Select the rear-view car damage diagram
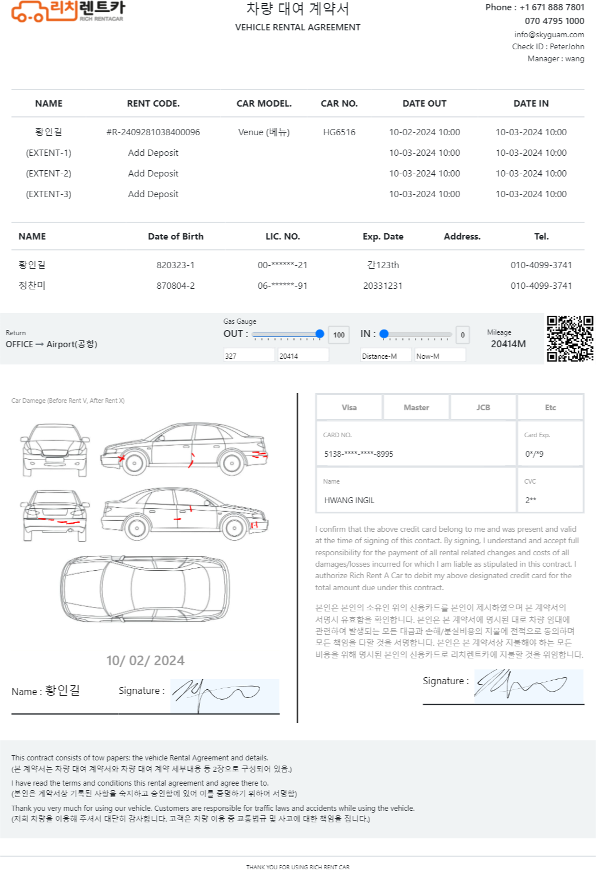This screenshot has height=871, width=596. [55, 515]
